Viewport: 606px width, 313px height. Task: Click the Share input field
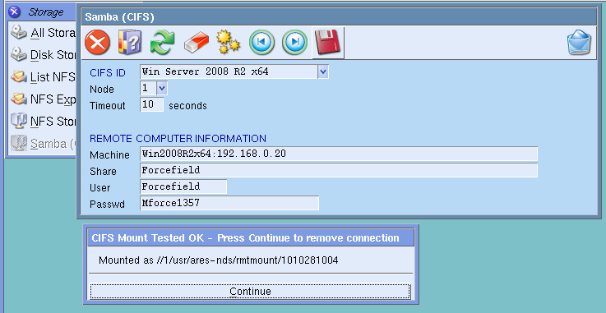339,170
